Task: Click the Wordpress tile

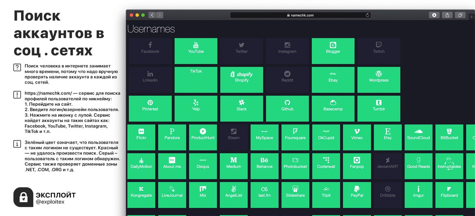Action: point(379,80)
